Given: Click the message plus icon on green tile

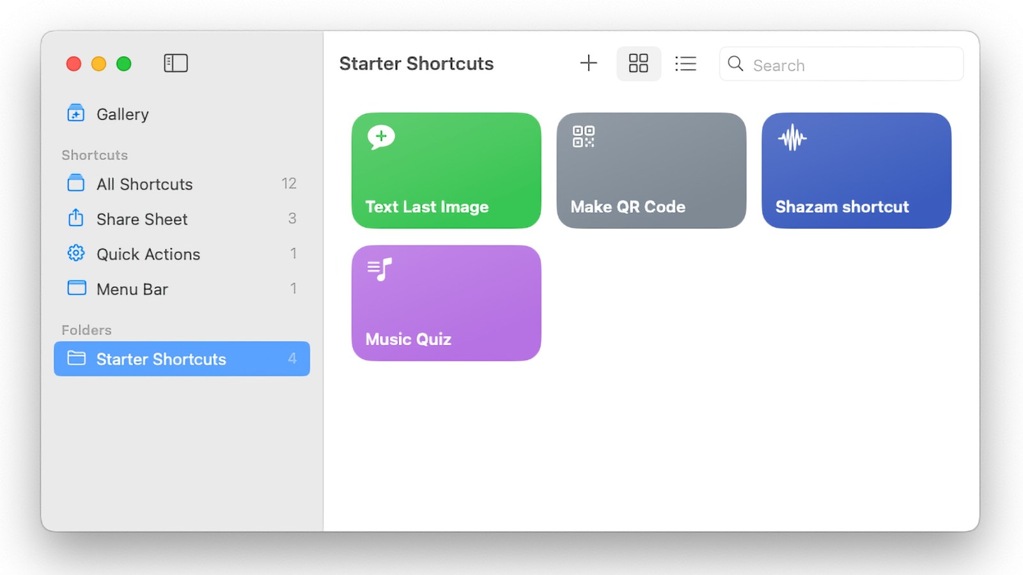Looking at the screenshot, I should (381, 137).
